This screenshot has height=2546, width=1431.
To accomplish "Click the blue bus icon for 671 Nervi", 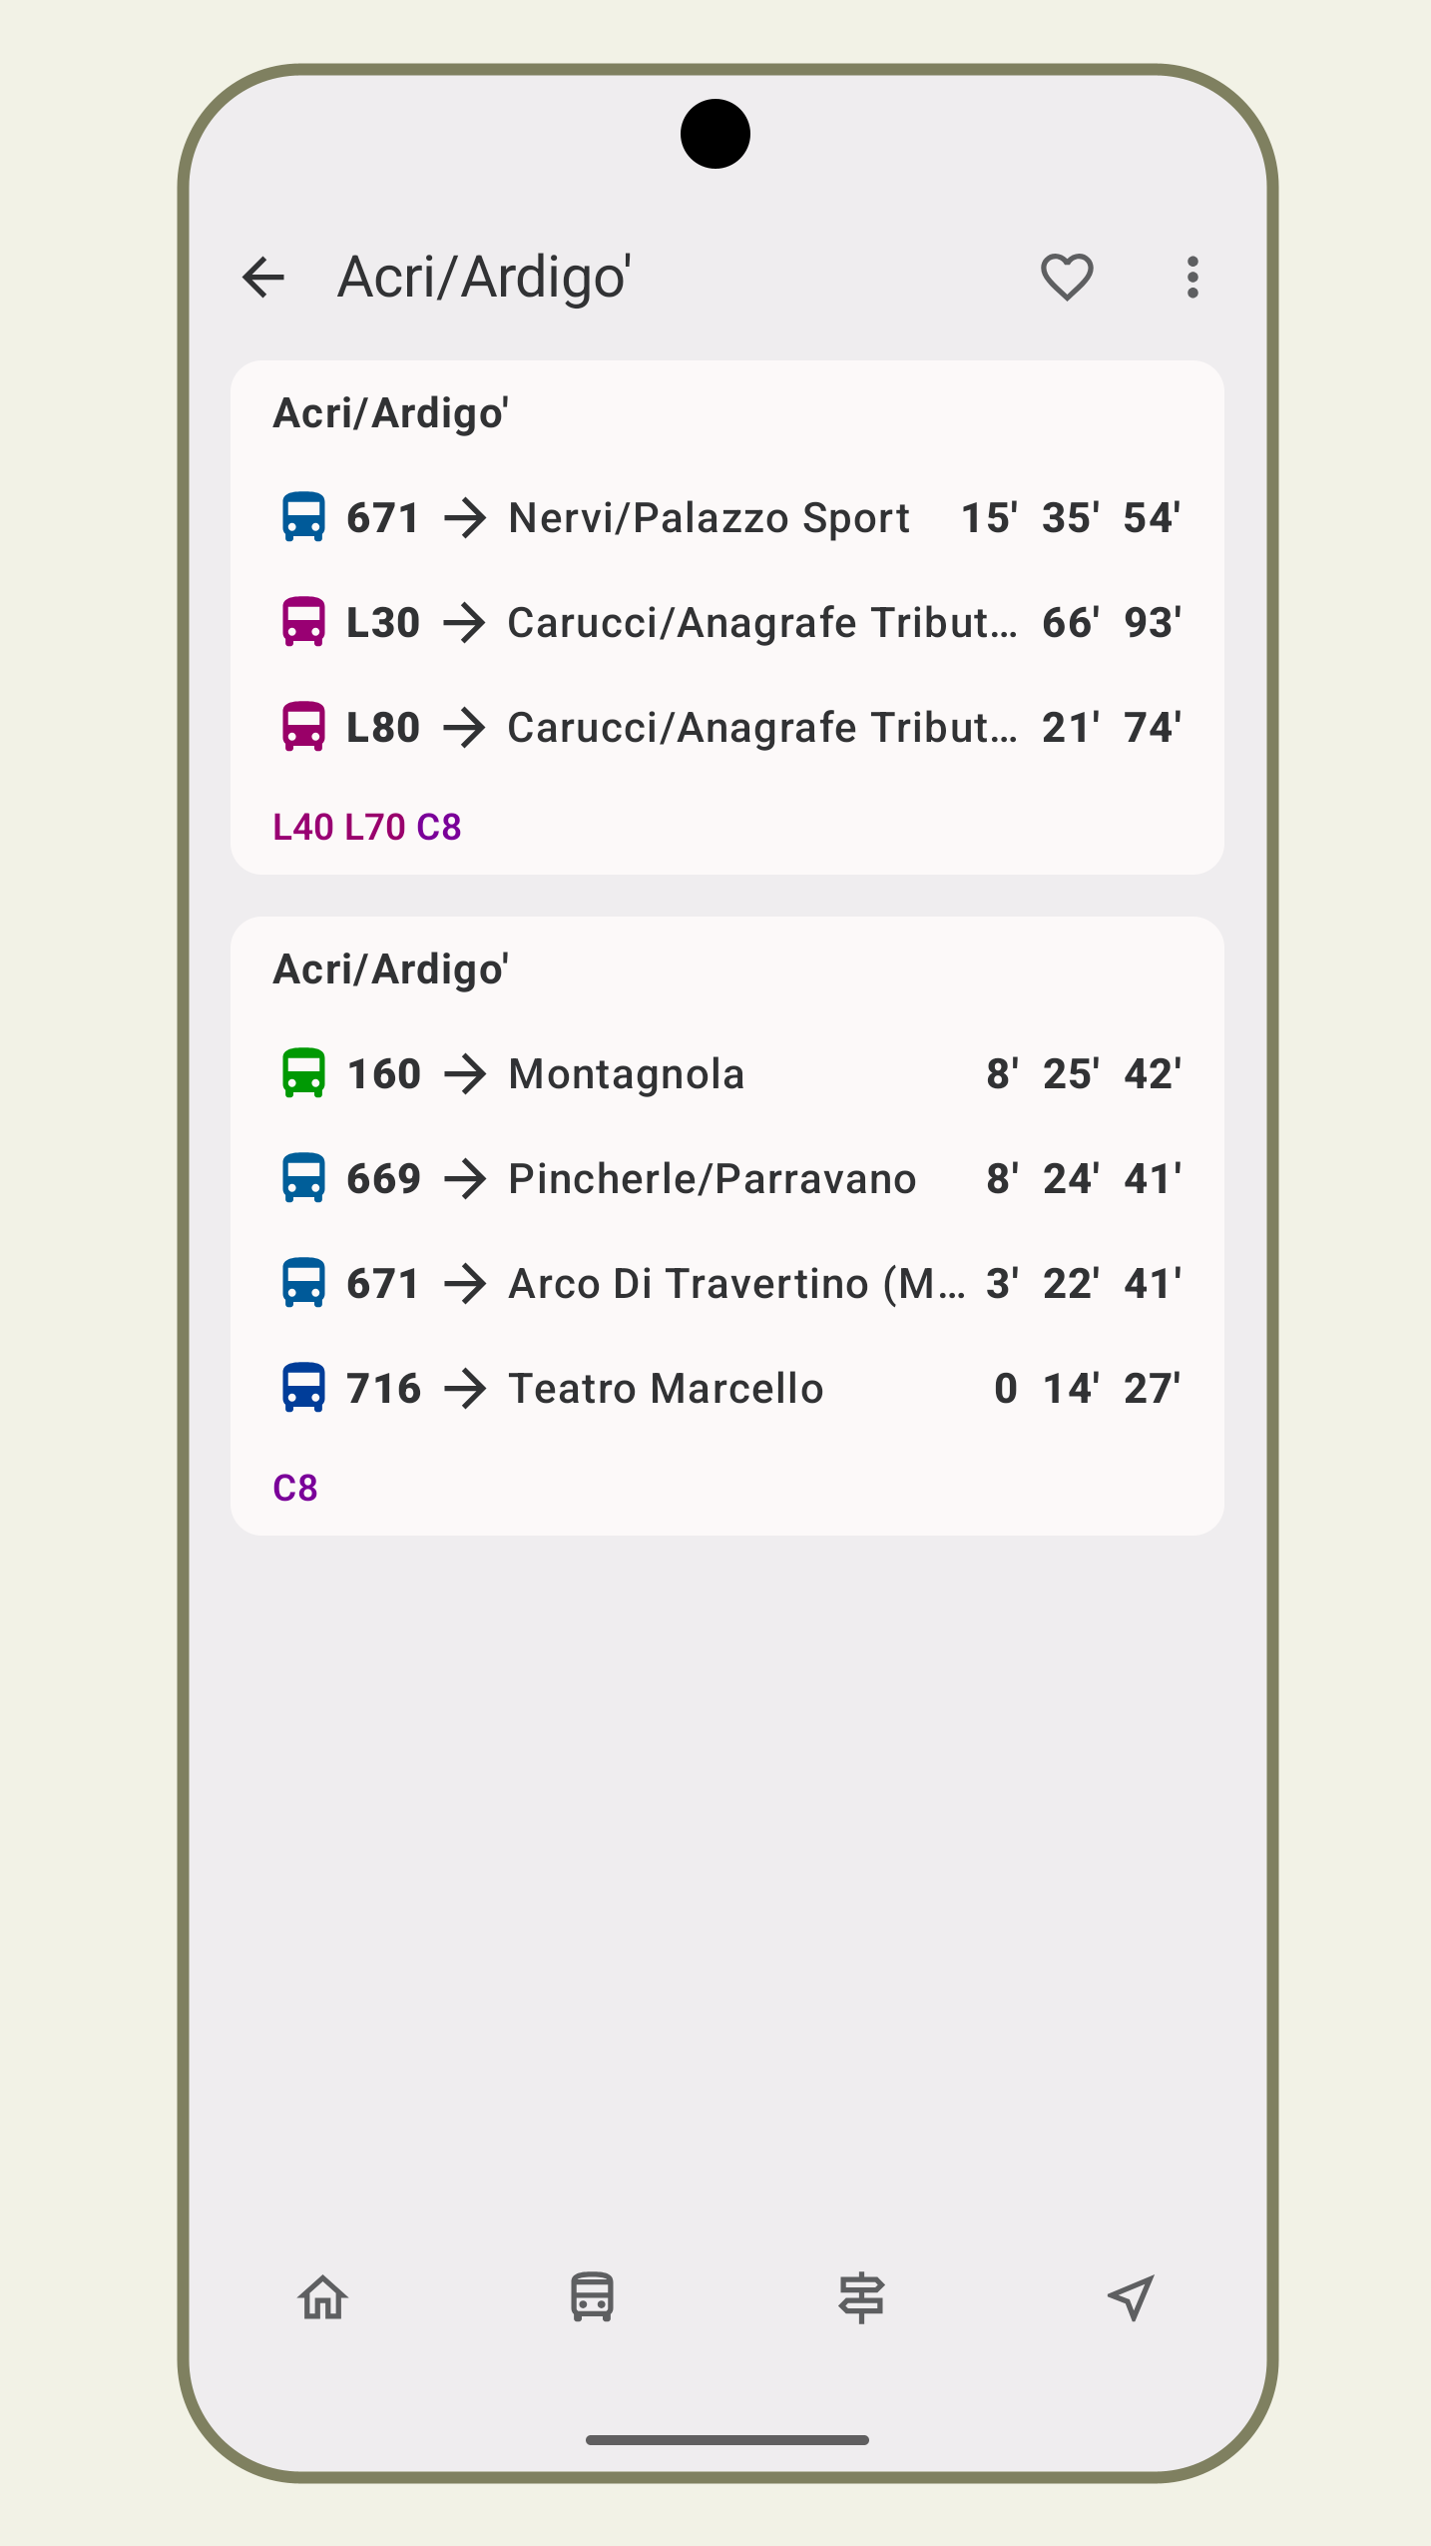I will coord(303,517).
